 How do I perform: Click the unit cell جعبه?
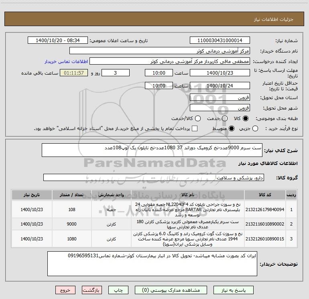[x=111, y=210]
